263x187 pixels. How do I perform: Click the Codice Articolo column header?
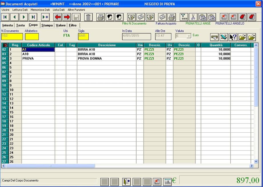[x=38, y=45]
